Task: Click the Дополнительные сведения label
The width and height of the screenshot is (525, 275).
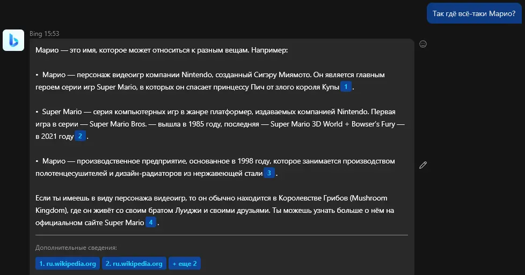Action: pos(76,248)
